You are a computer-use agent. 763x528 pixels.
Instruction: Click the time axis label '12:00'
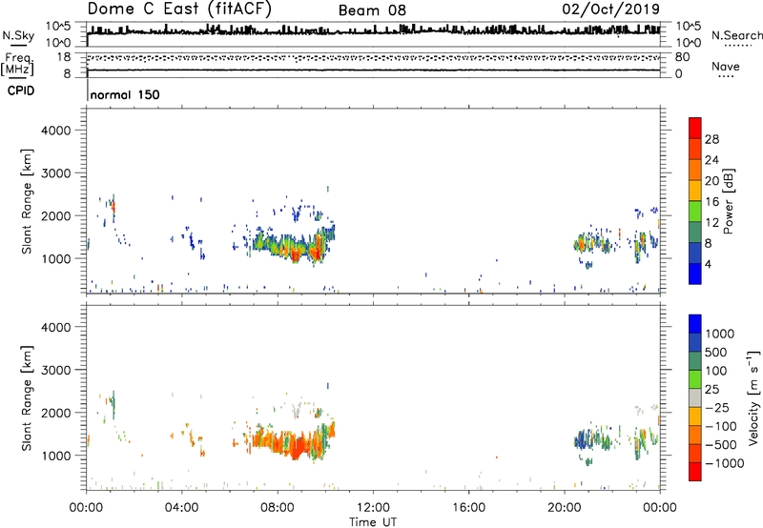coord(373,508)
